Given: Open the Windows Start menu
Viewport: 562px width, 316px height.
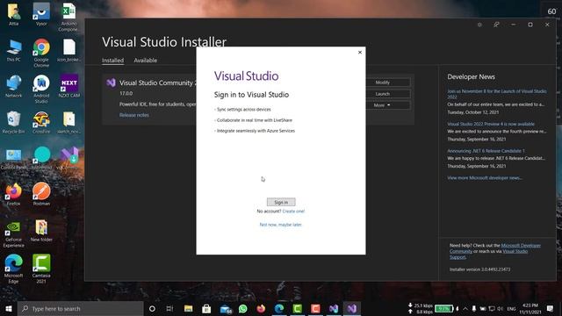Looking at the screenshot, I should click(x=9, y=308).
